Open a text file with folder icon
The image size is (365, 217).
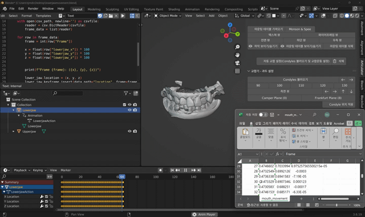pyautogui.click(x=111, y=16)
